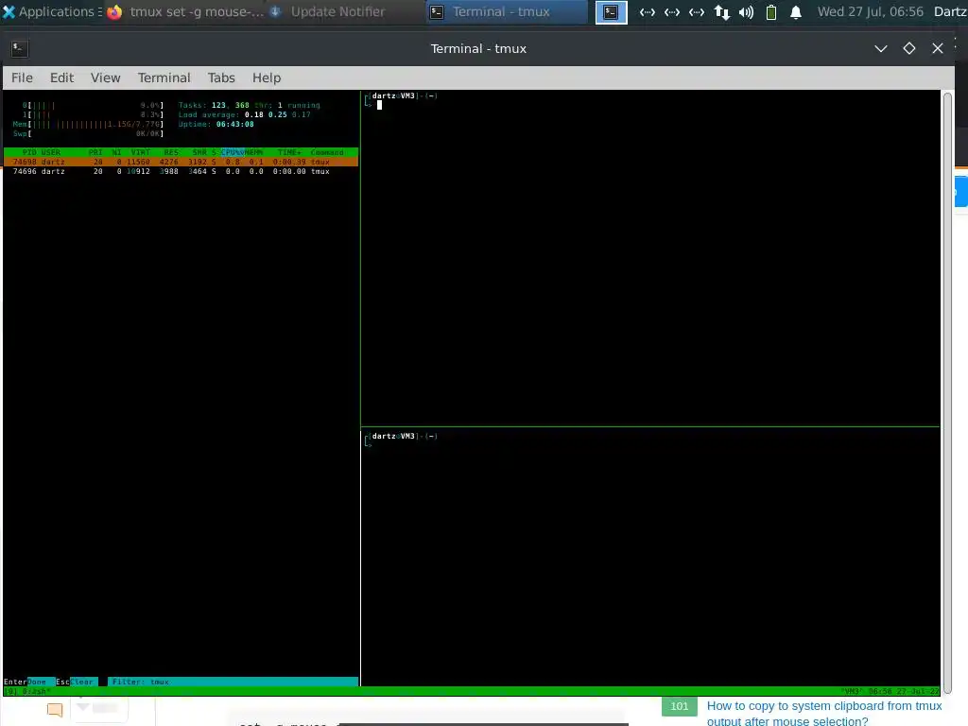Open the Tabs menu
Viewport: 968px width, 726px height.
pos(221,78)
